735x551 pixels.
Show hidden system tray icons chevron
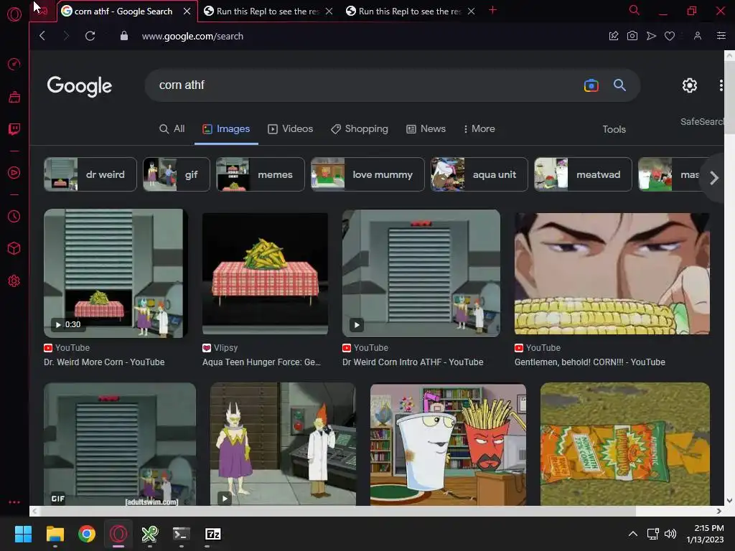633,534
